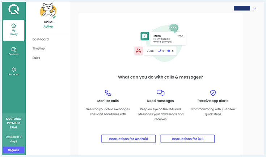Click the Julie contact card
This screenshot has height=157, width=266.
[160, 51]
